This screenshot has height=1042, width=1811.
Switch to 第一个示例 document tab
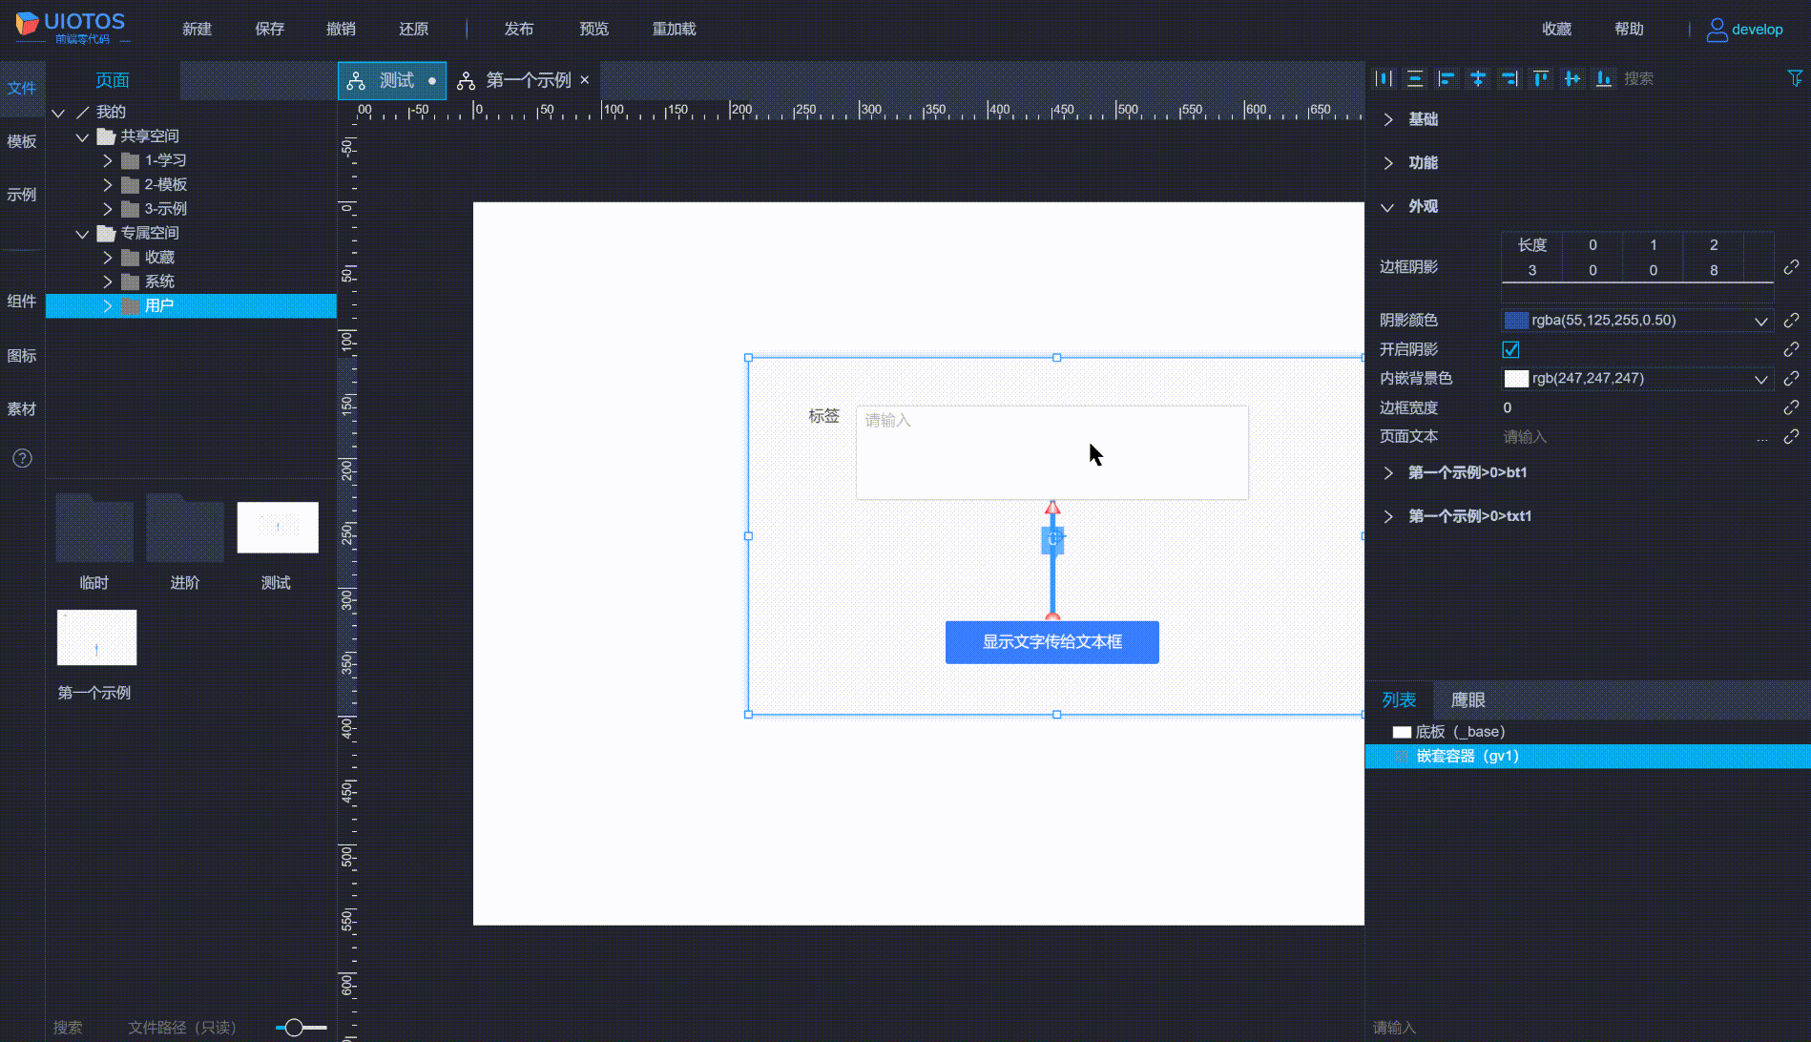tap(528, 81)
